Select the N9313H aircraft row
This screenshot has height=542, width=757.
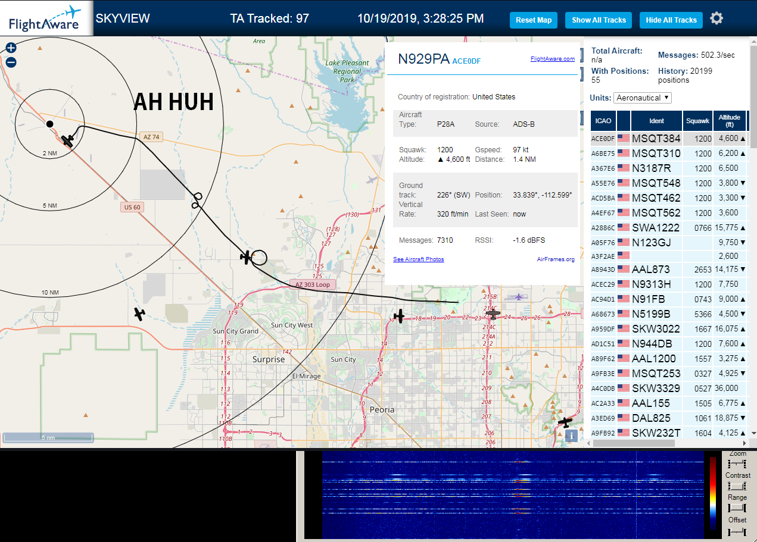point(669,284)
